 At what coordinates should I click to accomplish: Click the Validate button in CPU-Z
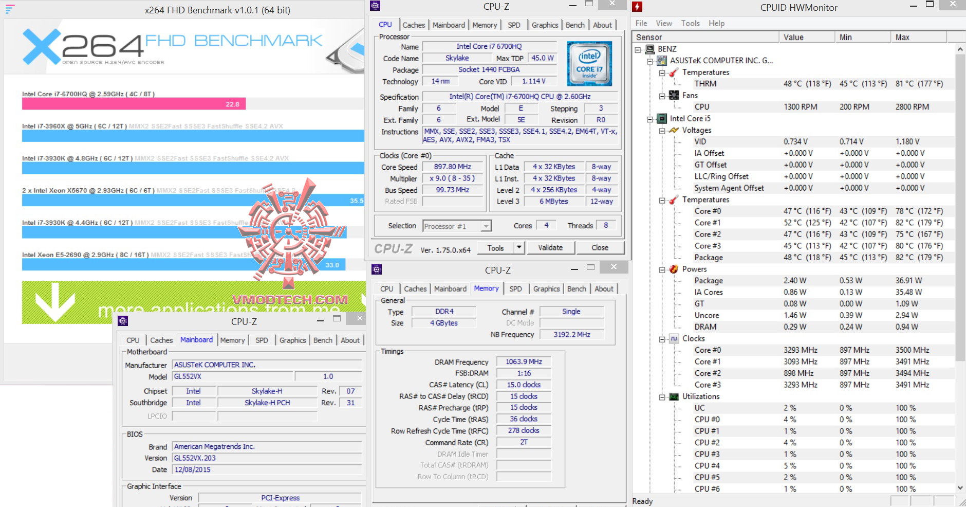(550, 248)
